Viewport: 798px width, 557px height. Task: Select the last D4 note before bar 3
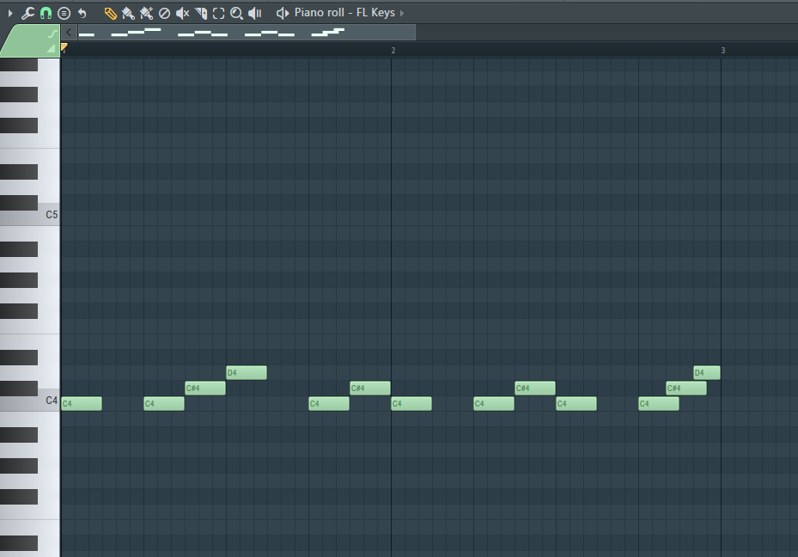pyautogui.click(x=707, y=373)
